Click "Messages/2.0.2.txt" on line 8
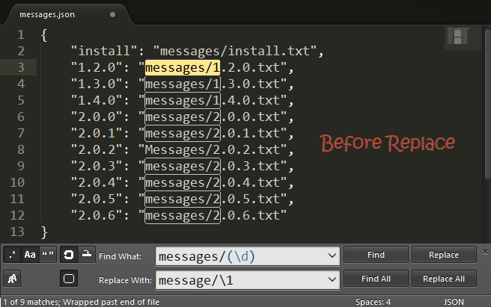Screen dimensions: 491x307 (213, 149)
